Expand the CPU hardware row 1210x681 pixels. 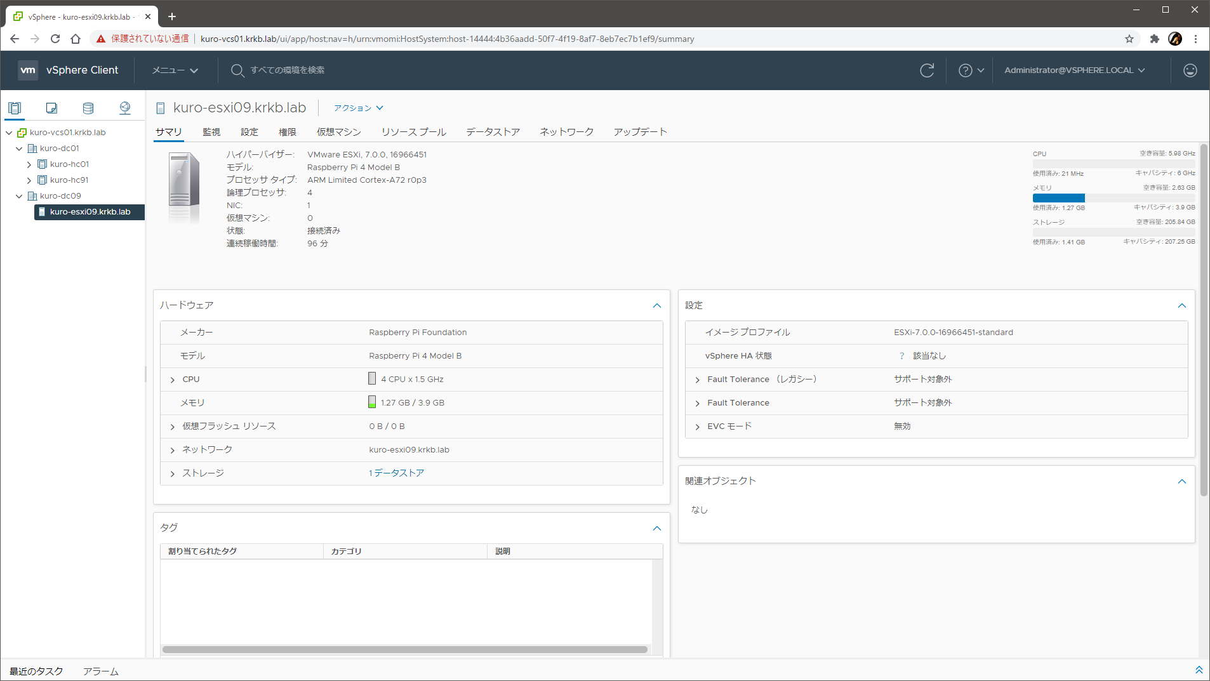pyautogui.click(x=173, y=380)
